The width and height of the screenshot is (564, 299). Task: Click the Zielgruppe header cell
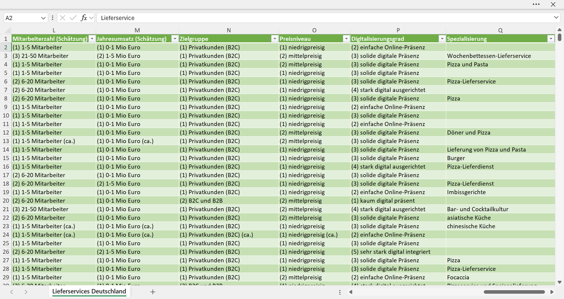(229, 39)
